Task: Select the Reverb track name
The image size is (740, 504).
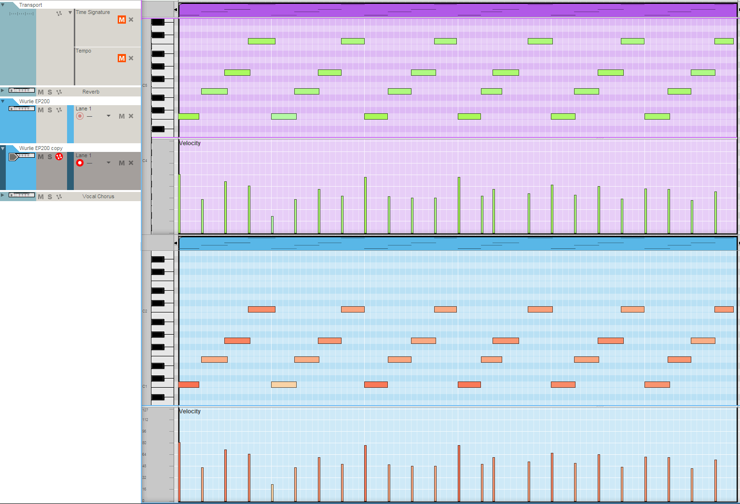Action: point(91,92)
